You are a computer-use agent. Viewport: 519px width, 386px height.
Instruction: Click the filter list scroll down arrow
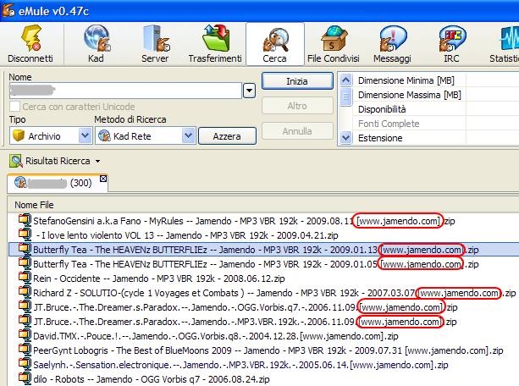tap(346, 137)
